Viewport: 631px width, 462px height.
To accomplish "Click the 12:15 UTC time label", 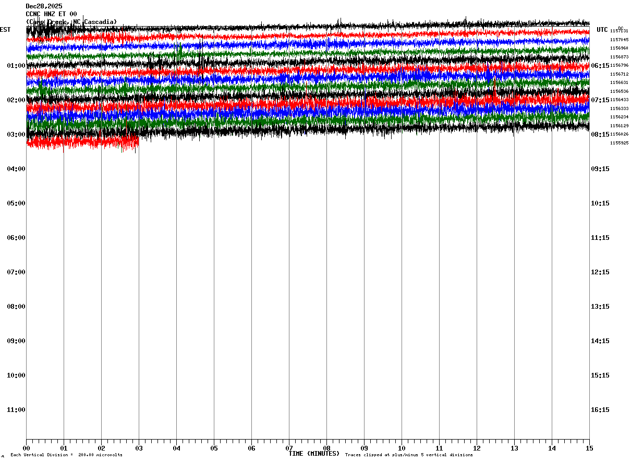I will (x=600, y=272).
